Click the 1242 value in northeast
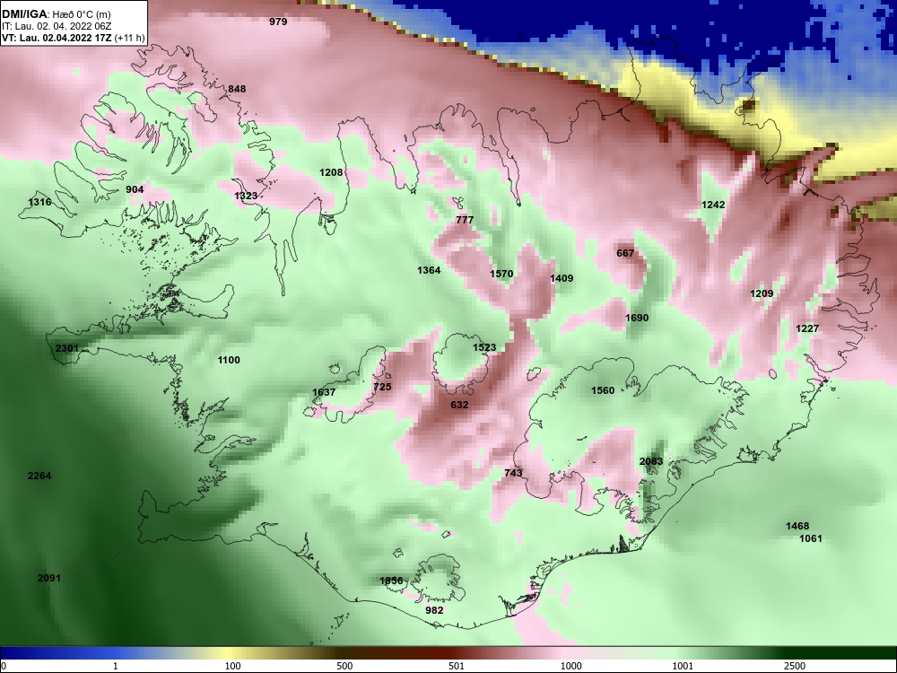897x673 pixels. [713, 205]
